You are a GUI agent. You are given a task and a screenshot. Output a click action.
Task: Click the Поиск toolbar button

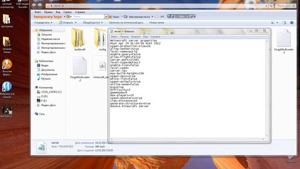pos(114,17)
